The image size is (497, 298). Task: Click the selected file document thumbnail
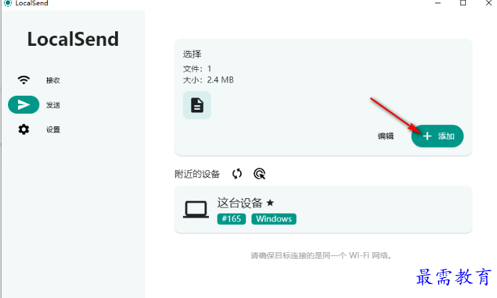pyautogui.click(x=197, y=105)
